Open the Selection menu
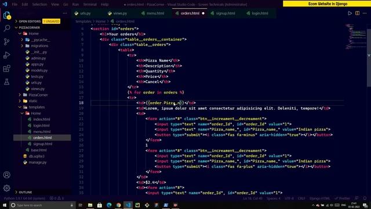Image resolution: width=371 pixels, height=209 pixels. 39,4
